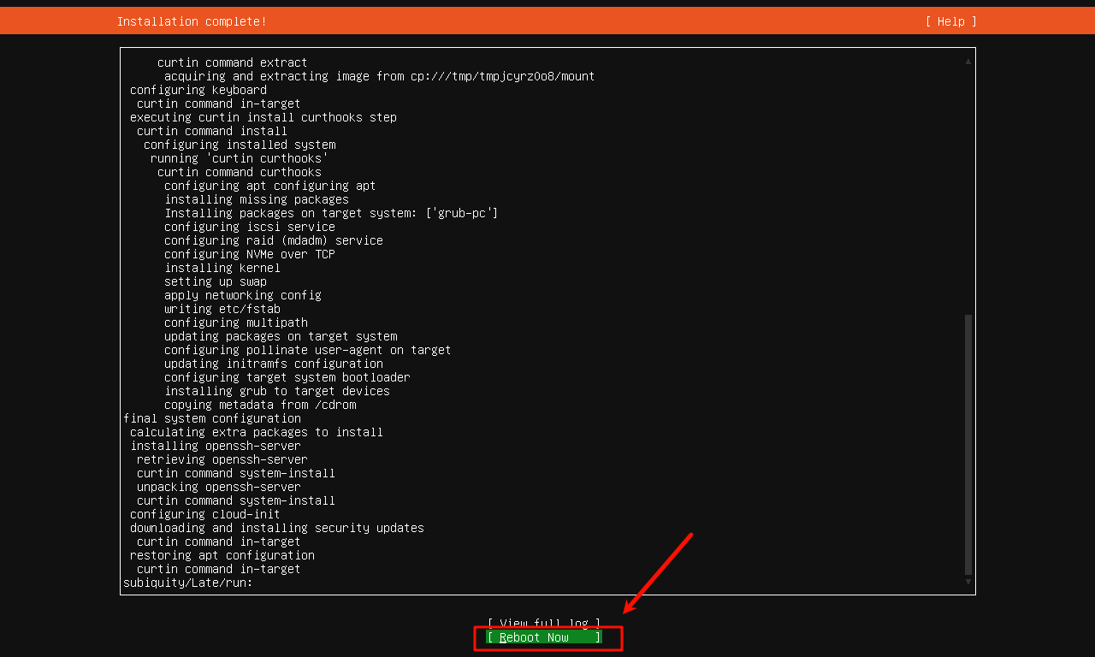Click the log scrollbar down arrow
This screenshot has height=657, width=1095.
tap(968, 582)
